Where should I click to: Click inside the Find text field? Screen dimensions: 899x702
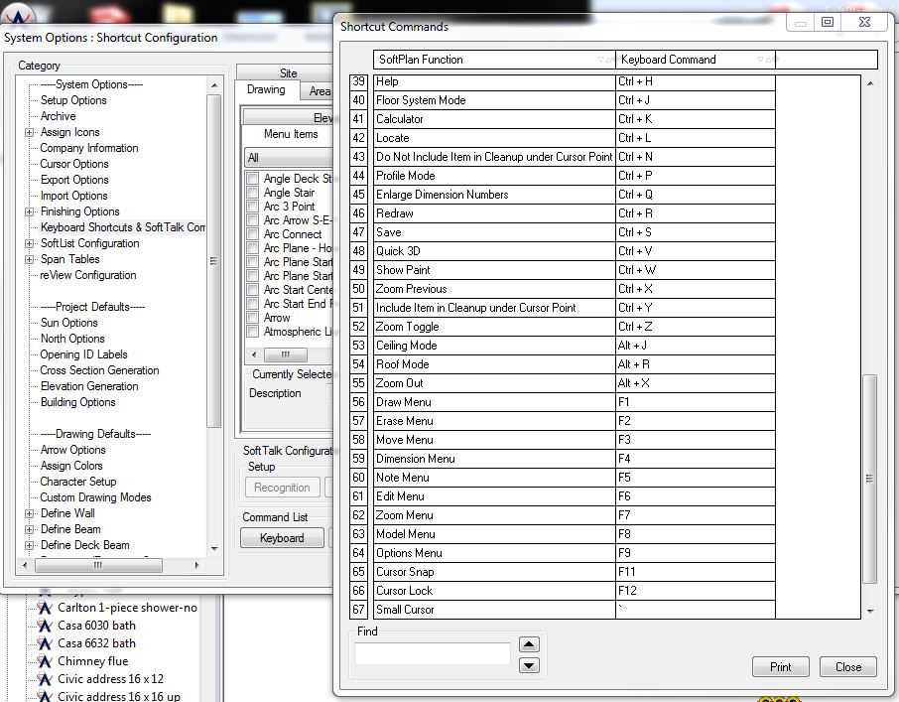(432, 653)
